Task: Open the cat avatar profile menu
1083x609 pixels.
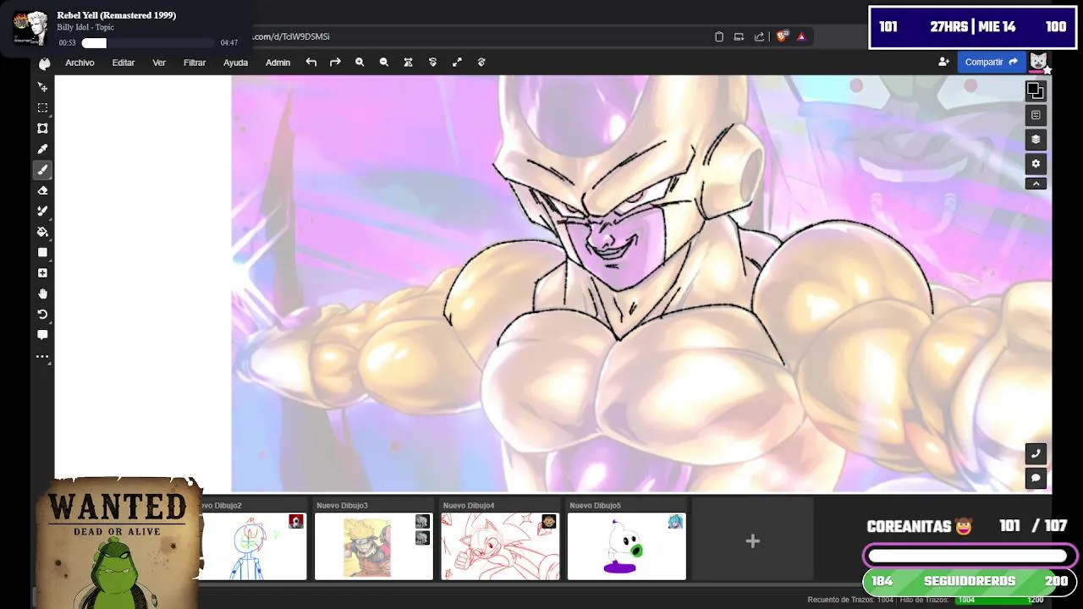Action: (x=1038, y=62)
